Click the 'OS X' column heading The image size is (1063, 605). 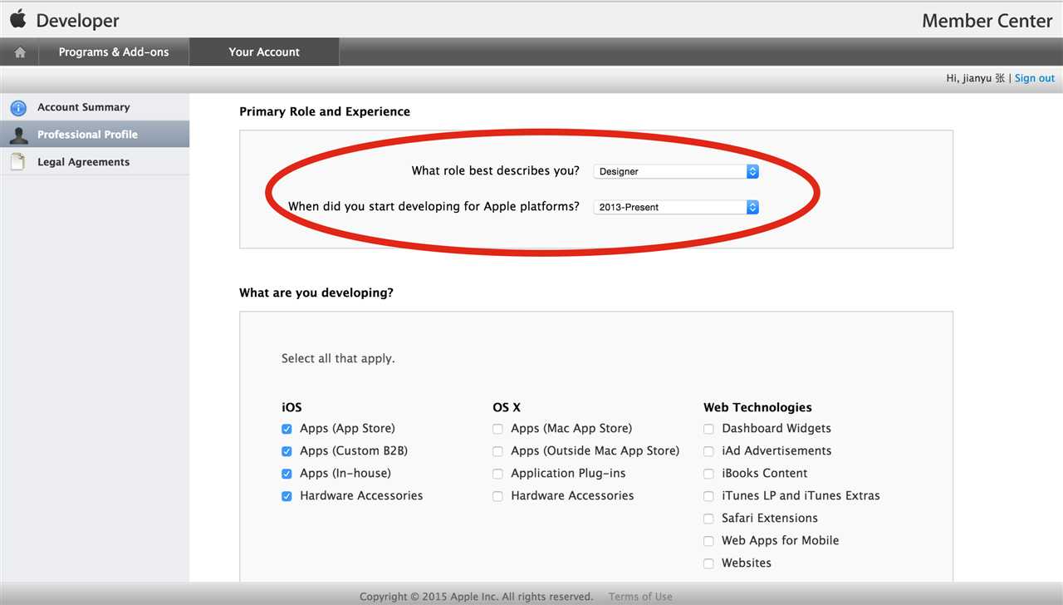point(507,407)
